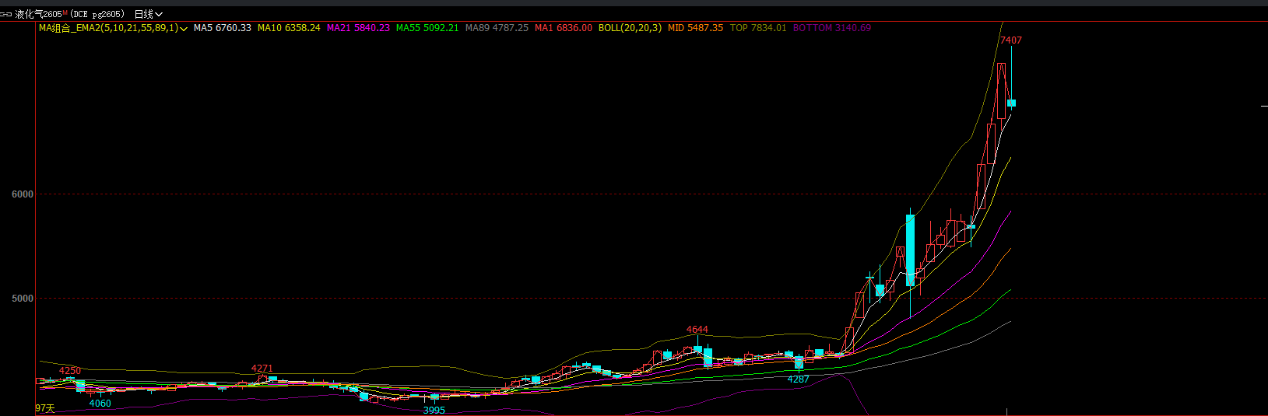Click the TOP 7834.01 band label
Screen dimensions: 1268x416
click(757, 28)
